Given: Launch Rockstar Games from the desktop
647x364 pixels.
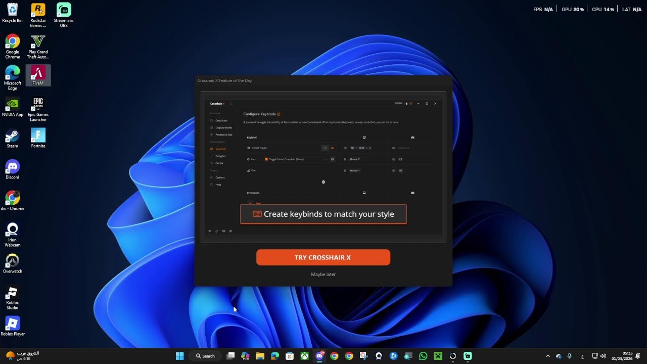Looking at the screenshot, I should 38,15.
